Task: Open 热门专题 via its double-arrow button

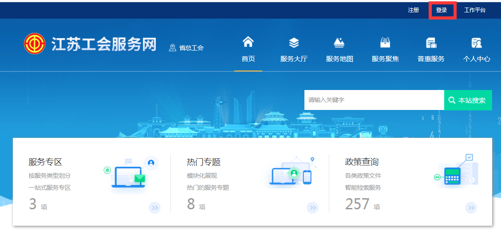Action: [x=313, y=208]
